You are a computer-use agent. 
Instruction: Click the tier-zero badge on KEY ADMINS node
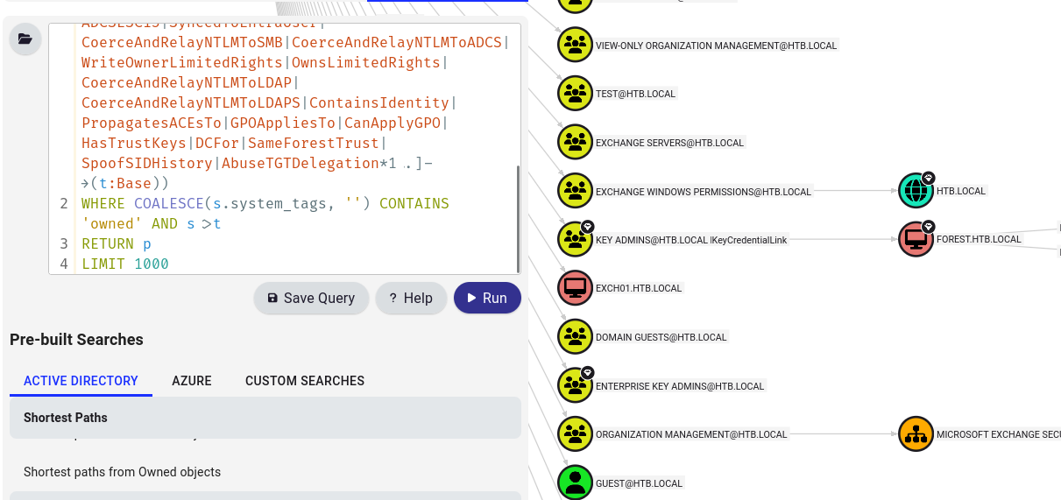589,226
